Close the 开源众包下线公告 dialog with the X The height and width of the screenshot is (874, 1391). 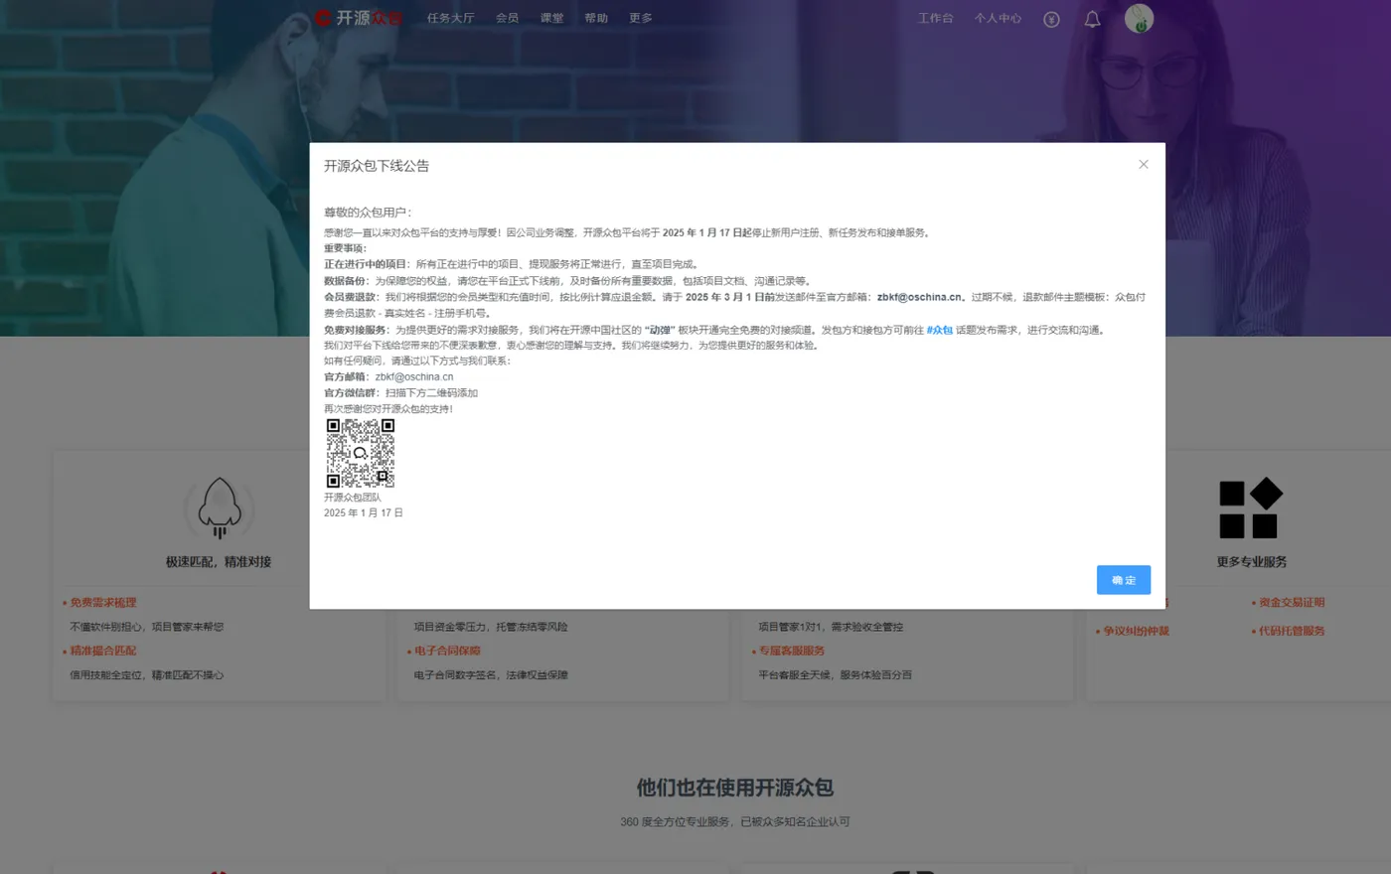click(x=1144, y=165)
